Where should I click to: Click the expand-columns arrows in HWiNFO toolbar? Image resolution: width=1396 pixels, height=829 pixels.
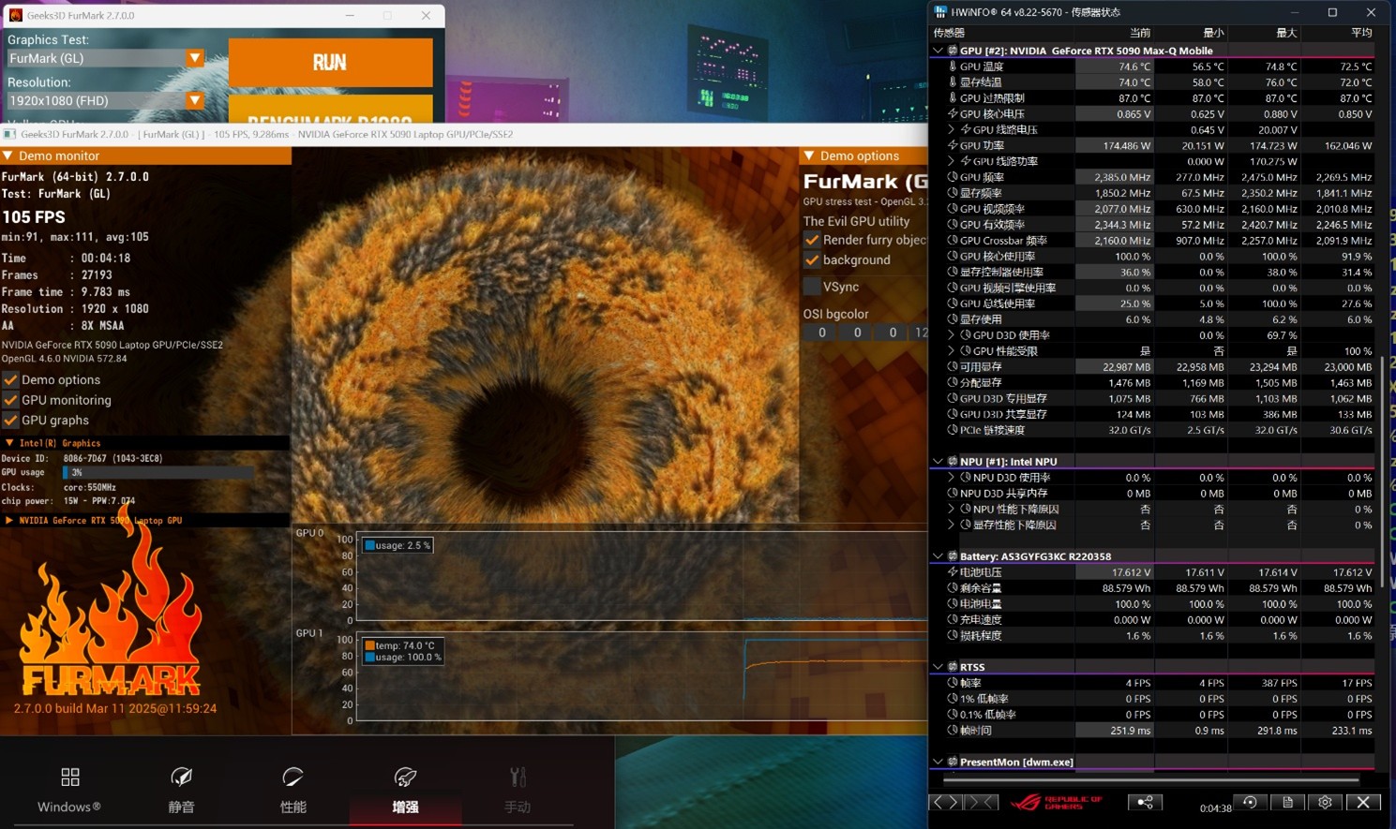point(945,803)
